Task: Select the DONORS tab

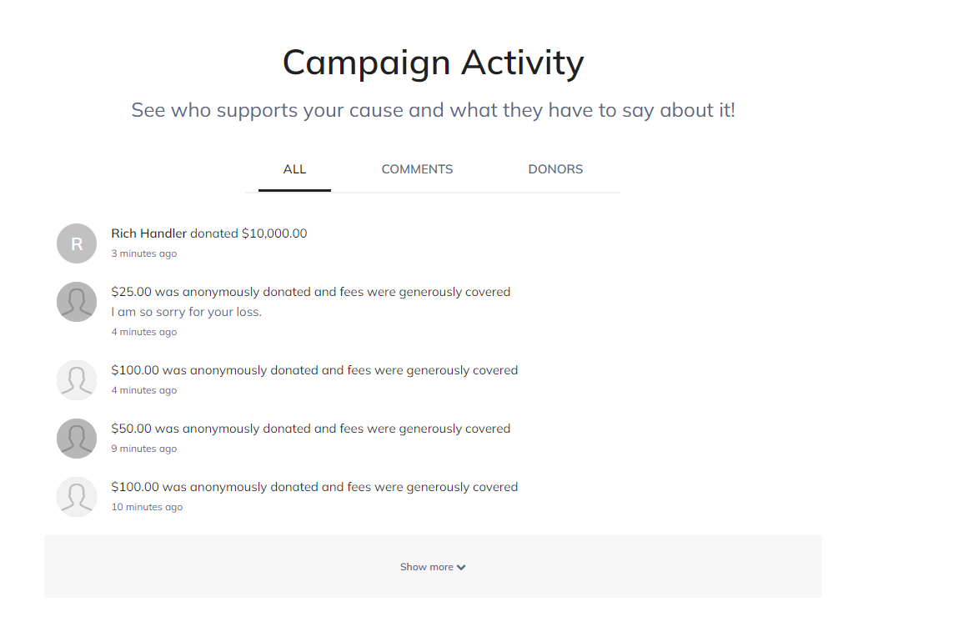Action: [x=555, y=169]
